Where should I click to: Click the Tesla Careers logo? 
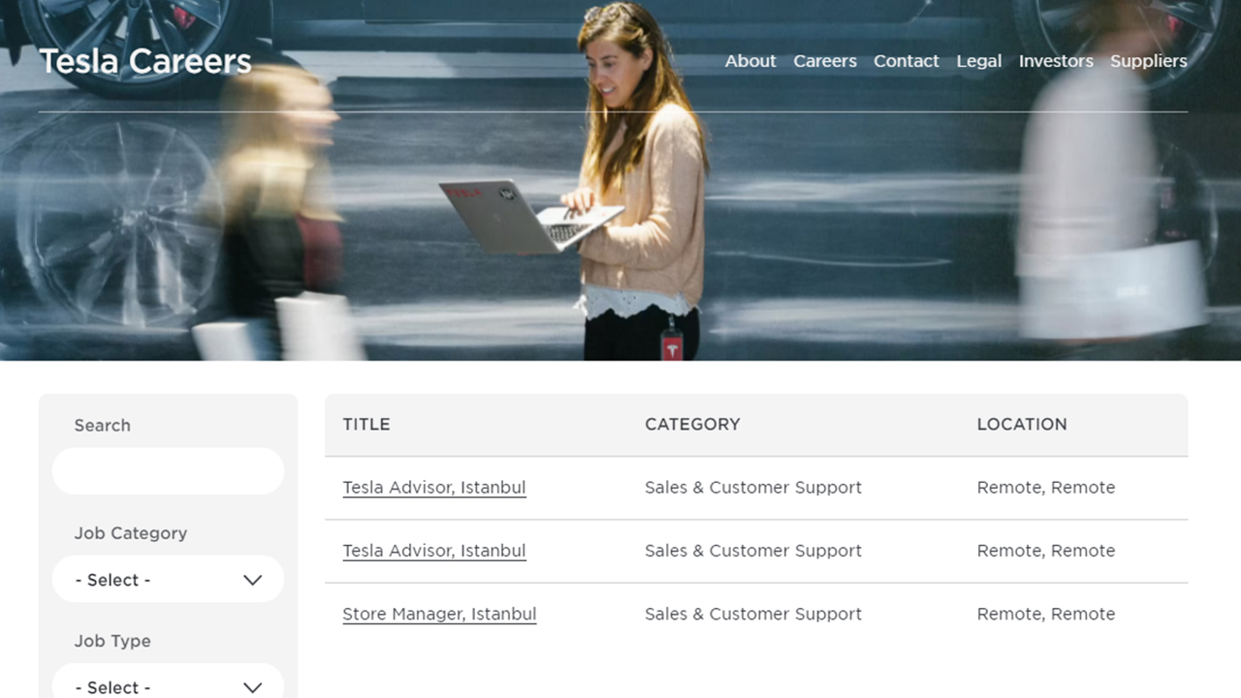[x=145, y=61]
